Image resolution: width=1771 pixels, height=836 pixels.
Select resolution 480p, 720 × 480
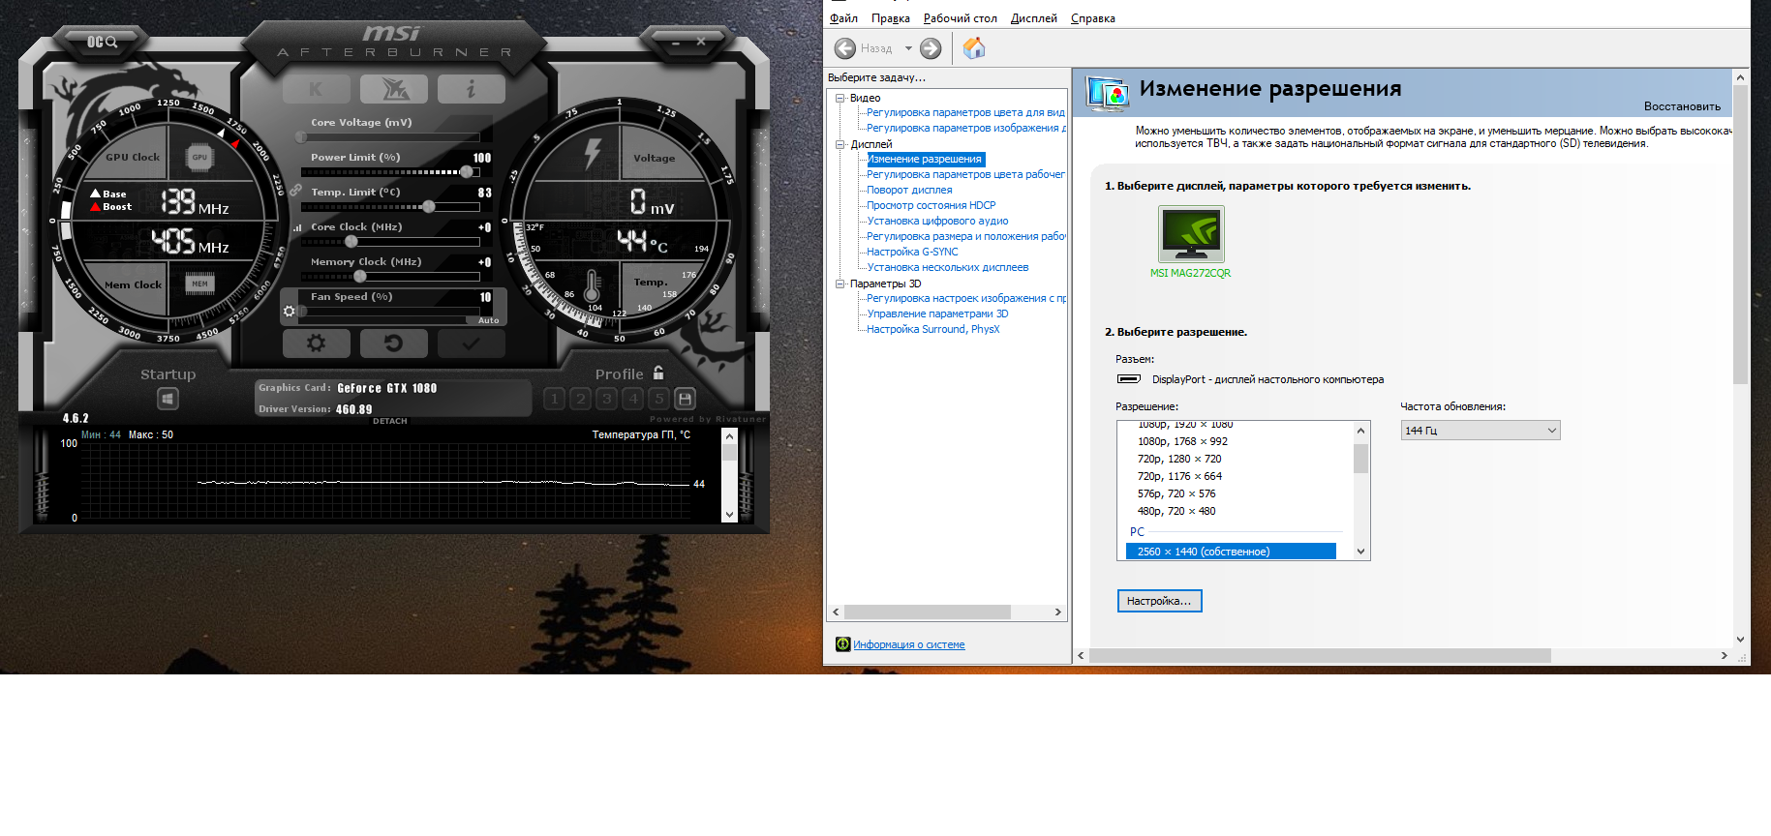pos(1176,511)
